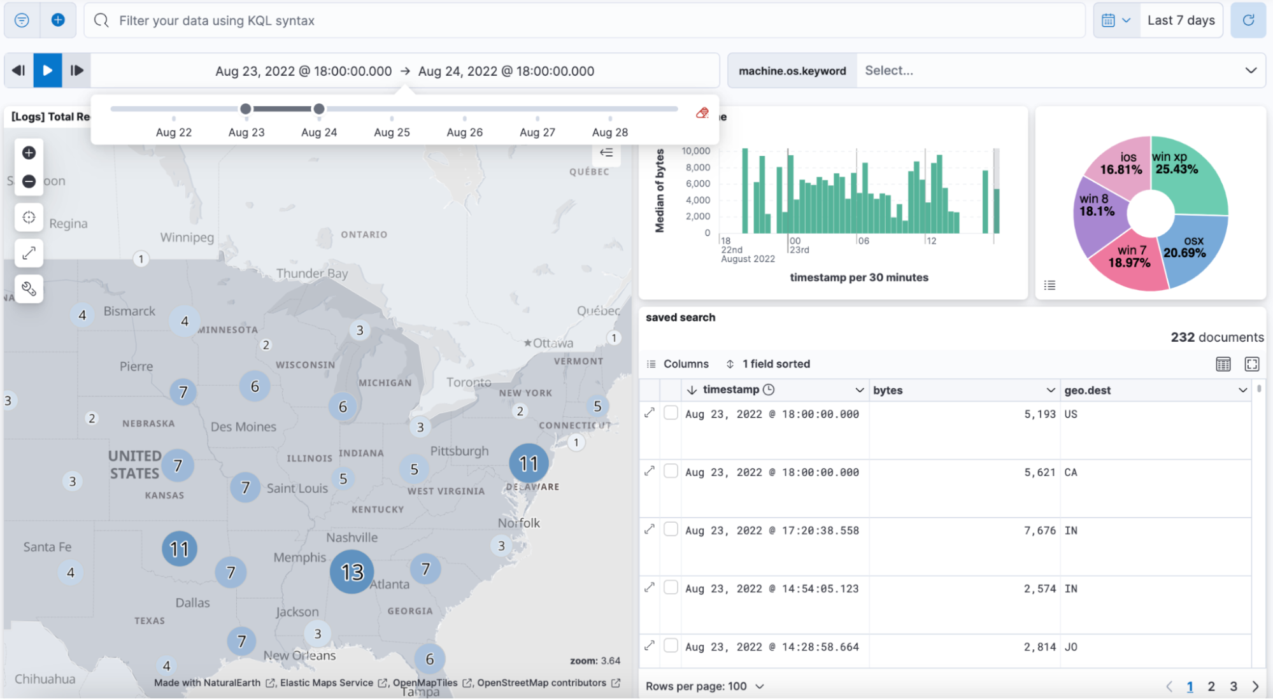Click the refresh query button
1273x699 pixels.
coord(1248,20)
